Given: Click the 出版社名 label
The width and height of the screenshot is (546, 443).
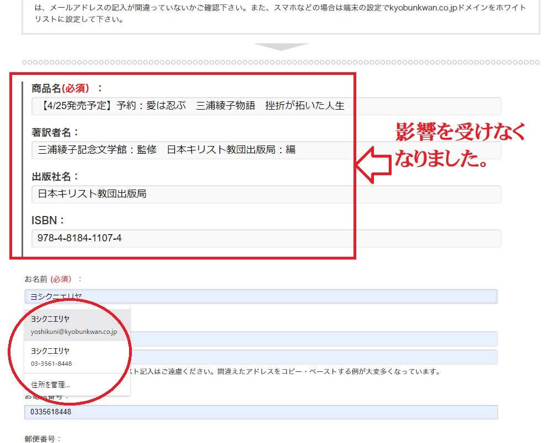Looking at the screenshot, I should 55,176.
